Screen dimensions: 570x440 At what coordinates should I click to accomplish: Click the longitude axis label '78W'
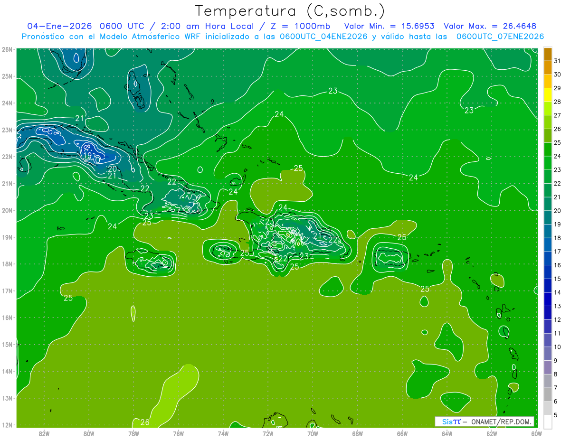click(x=133, y=433)
